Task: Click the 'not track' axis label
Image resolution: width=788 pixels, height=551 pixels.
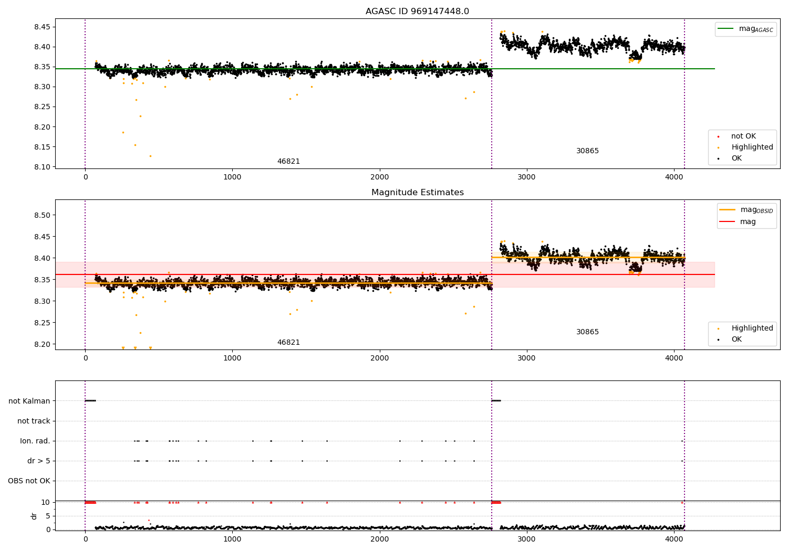Action: coord(34,421)
